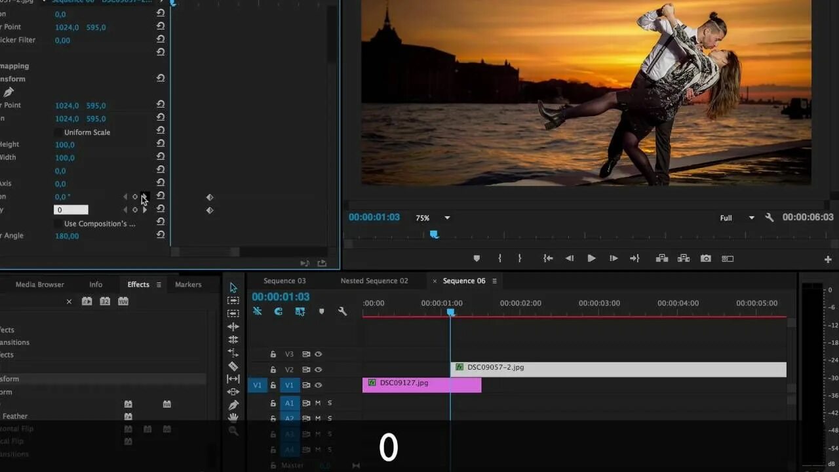Select the DSC09127.jpg clip on timeline
This screenshot has height=472, width=839.
(x=421, y=385)
